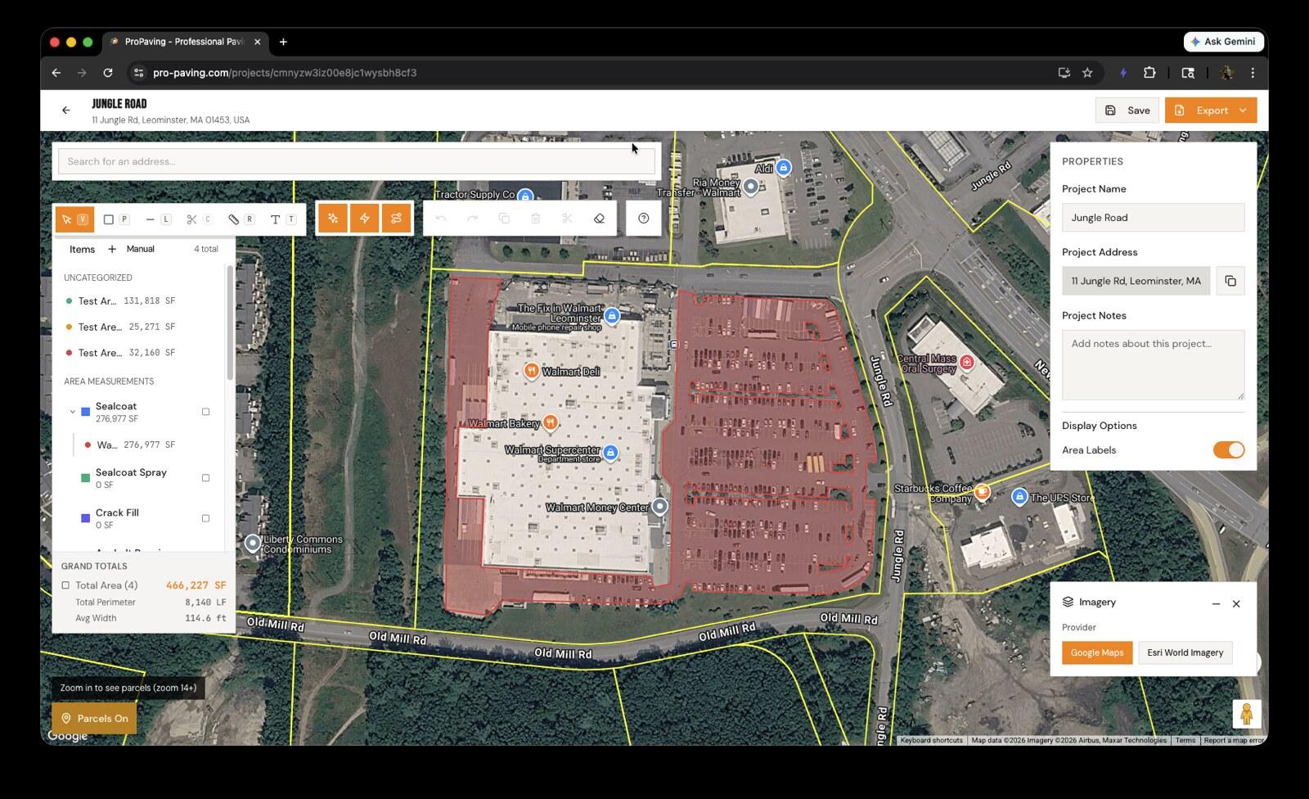Select Google Maps imagery provider
This screenshot has width=1309, height=799.
tap(1097, 652)
